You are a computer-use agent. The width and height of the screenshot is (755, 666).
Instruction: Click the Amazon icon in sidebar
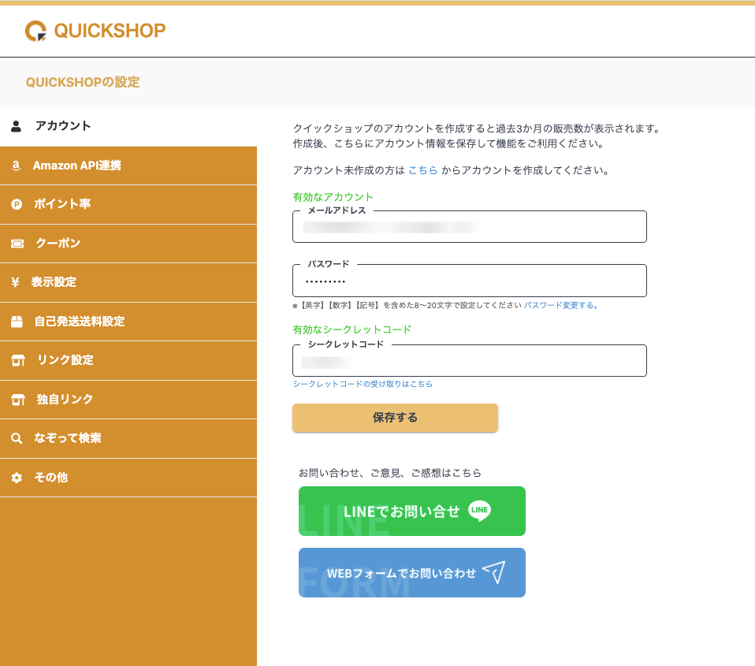click(x=16, y=166)
